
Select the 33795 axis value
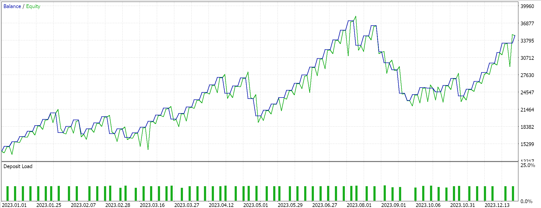pyautogui.click(x=527, y=41)
